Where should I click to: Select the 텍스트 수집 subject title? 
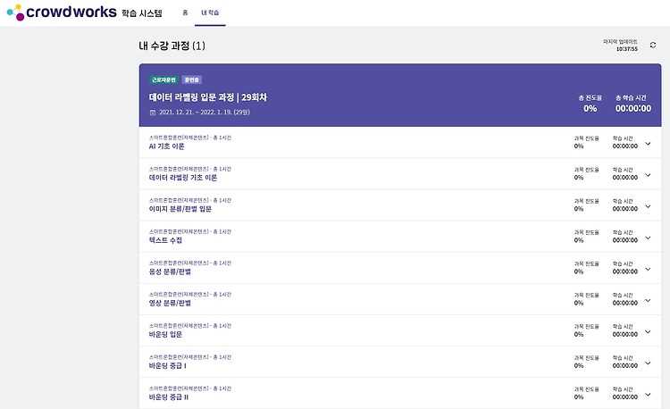pyautogui.click(x=165, y=240)
